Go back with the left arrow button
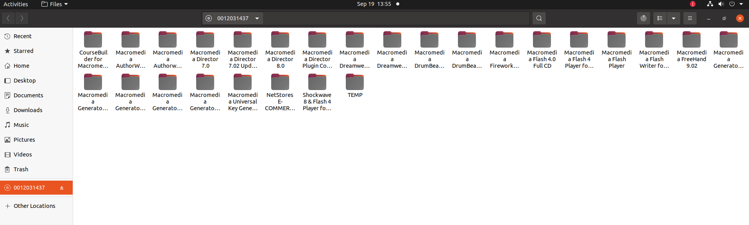The image size is (749, 225). (8, 18)
